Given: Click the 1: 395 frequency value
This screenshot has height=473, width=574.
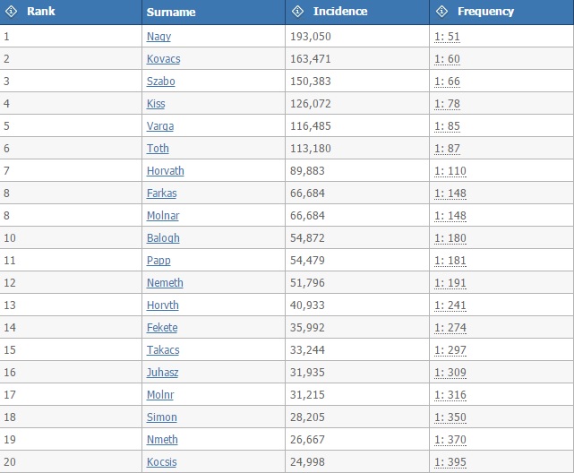Looking at the screenshot, I should (x=450, y=462).
